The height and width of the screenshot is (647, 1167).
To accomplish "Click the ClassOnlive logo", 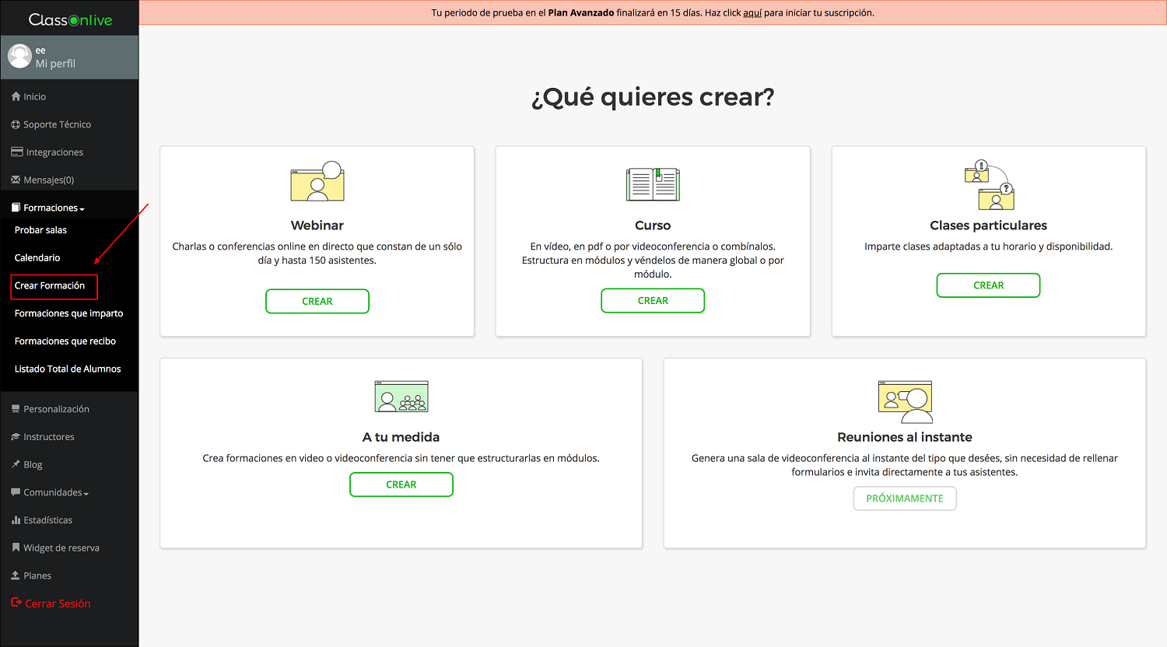I will [x=68, y=18].
